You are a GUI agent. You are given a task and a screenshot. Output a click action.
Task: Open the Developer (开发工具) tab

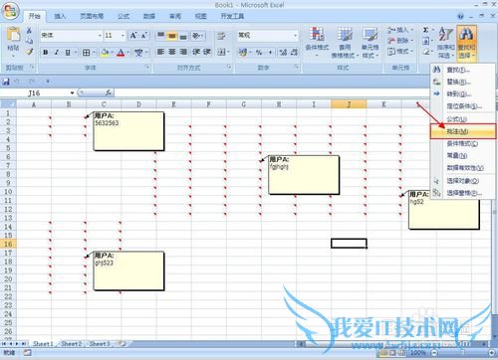coord(232,16)
